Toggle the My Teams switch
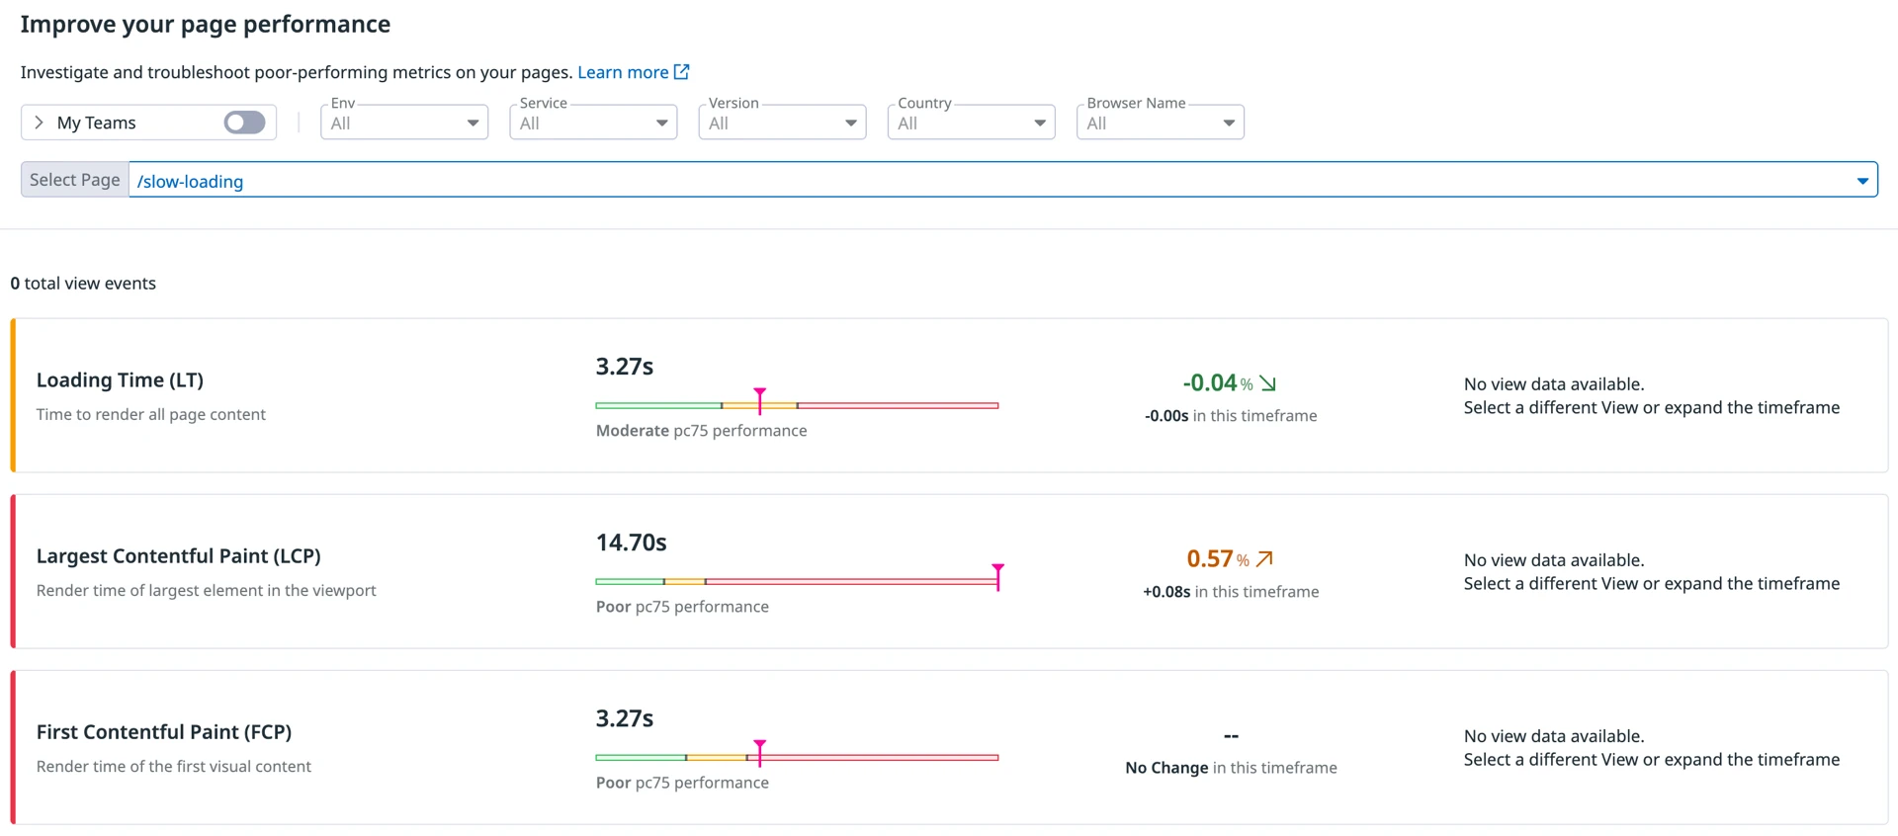 tap(244, 123)
